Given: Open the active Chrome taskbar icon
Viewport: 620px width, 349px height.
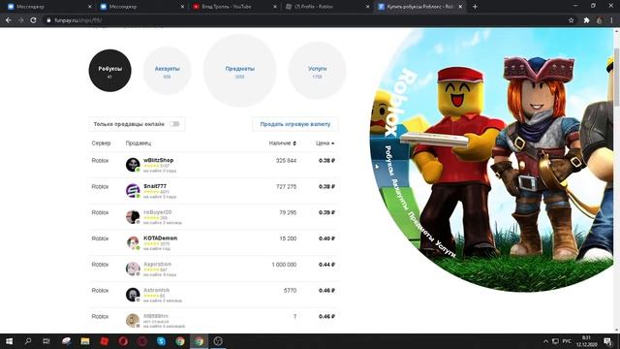Looking at the screenshot, I should coord(199,341).
